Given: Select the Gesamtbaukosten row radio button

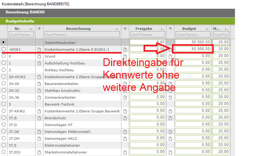Looking at the screenshot, I should pos(4,42).
